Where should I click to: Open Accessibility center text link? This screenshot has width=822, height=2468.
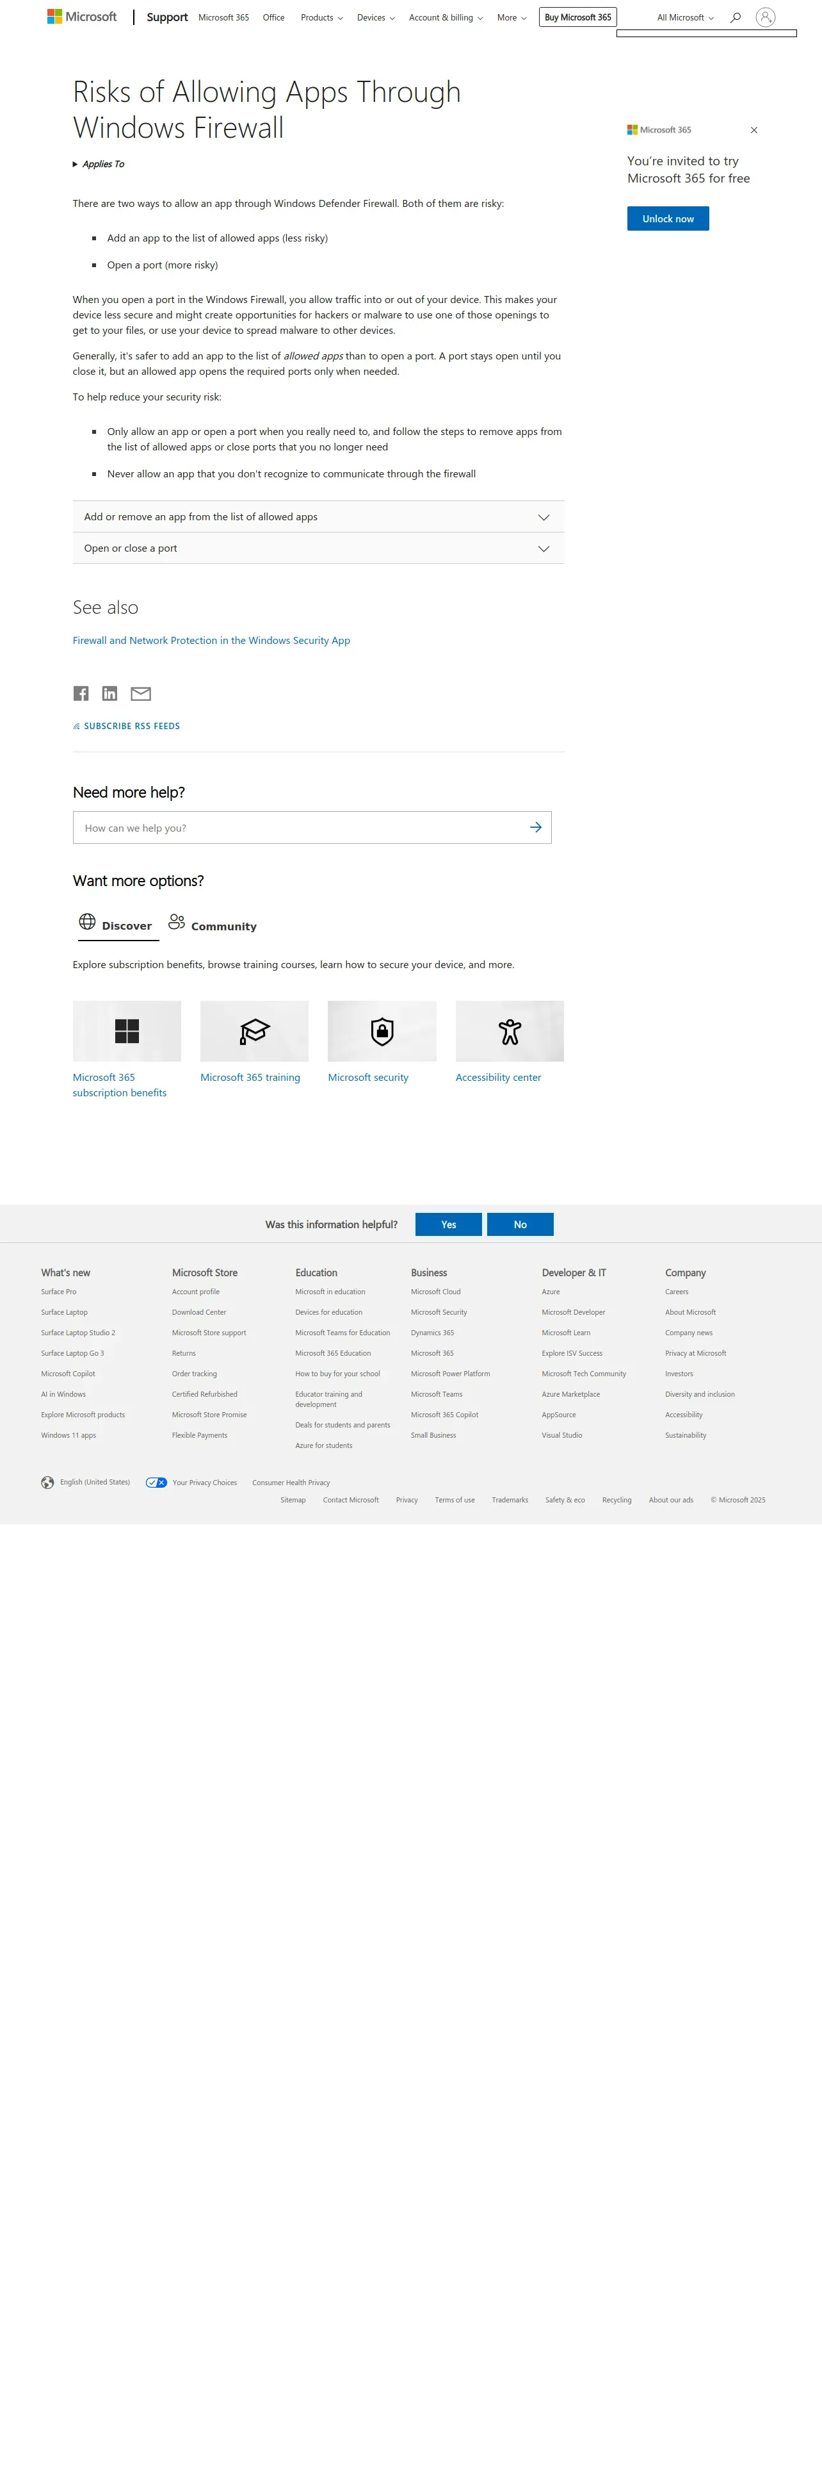[499, 1077]
